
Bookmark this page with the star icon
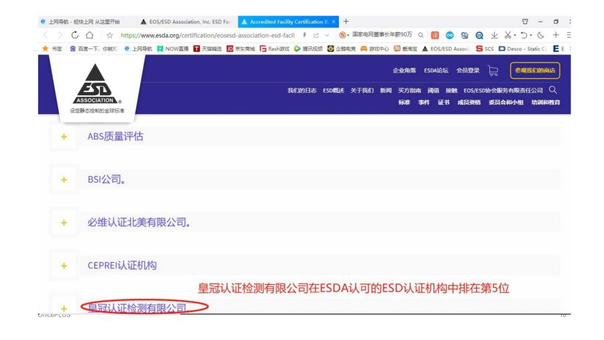pos(110,36)
